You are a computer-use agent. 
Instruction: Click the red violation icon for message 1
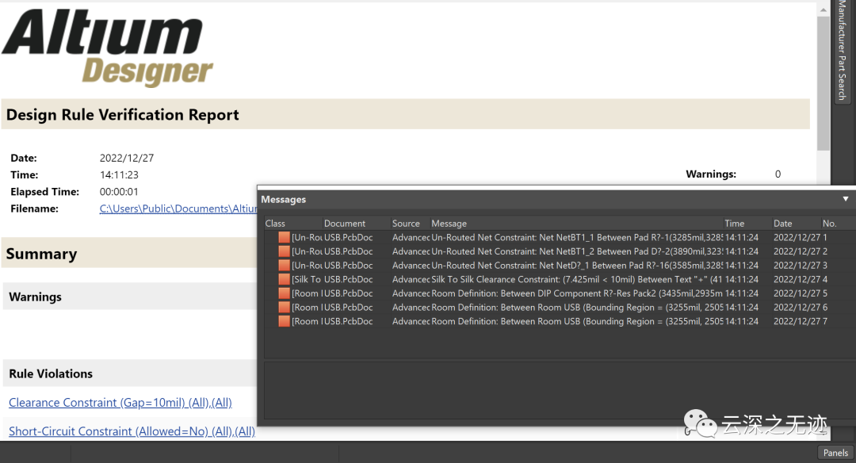pyautogui.click(x=284, y=238)
